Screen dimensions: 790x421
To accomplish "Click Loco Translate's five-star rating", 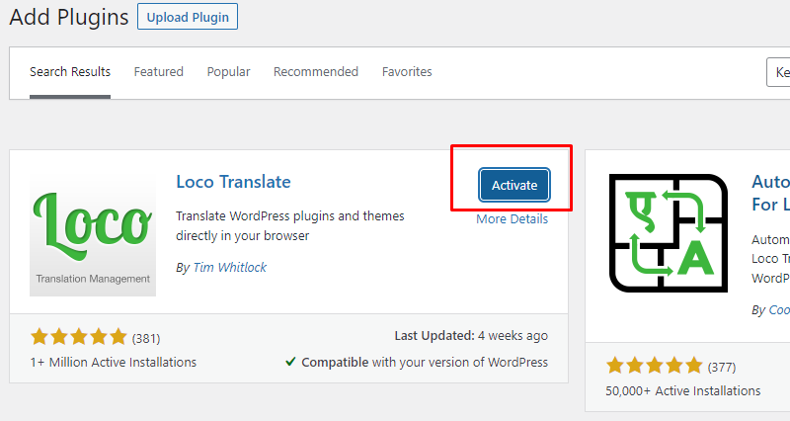I will [x=79, y=337].
